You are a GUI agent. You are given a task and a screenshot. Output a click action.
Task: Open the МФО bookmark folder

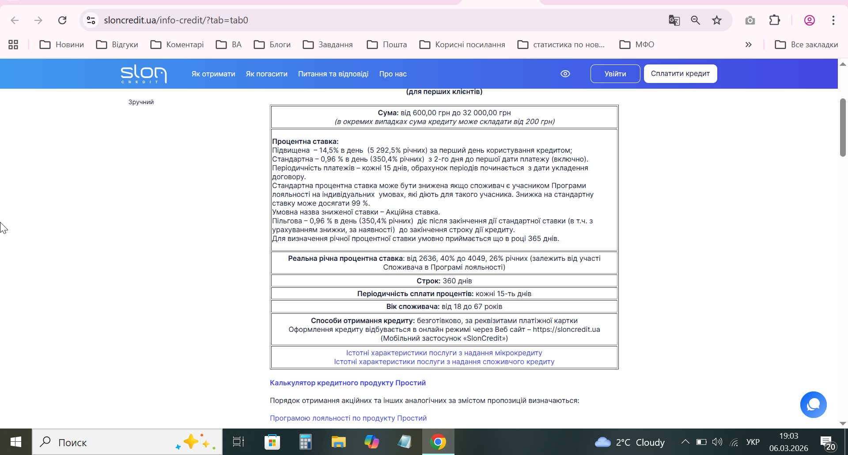tap(636, 45)
